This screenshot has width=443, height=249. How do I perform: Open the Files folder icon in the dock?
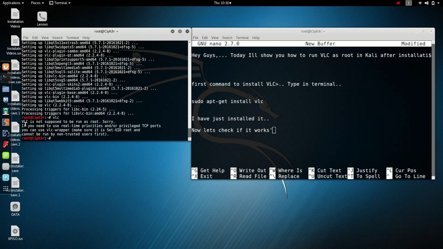(x=6, y=89)
